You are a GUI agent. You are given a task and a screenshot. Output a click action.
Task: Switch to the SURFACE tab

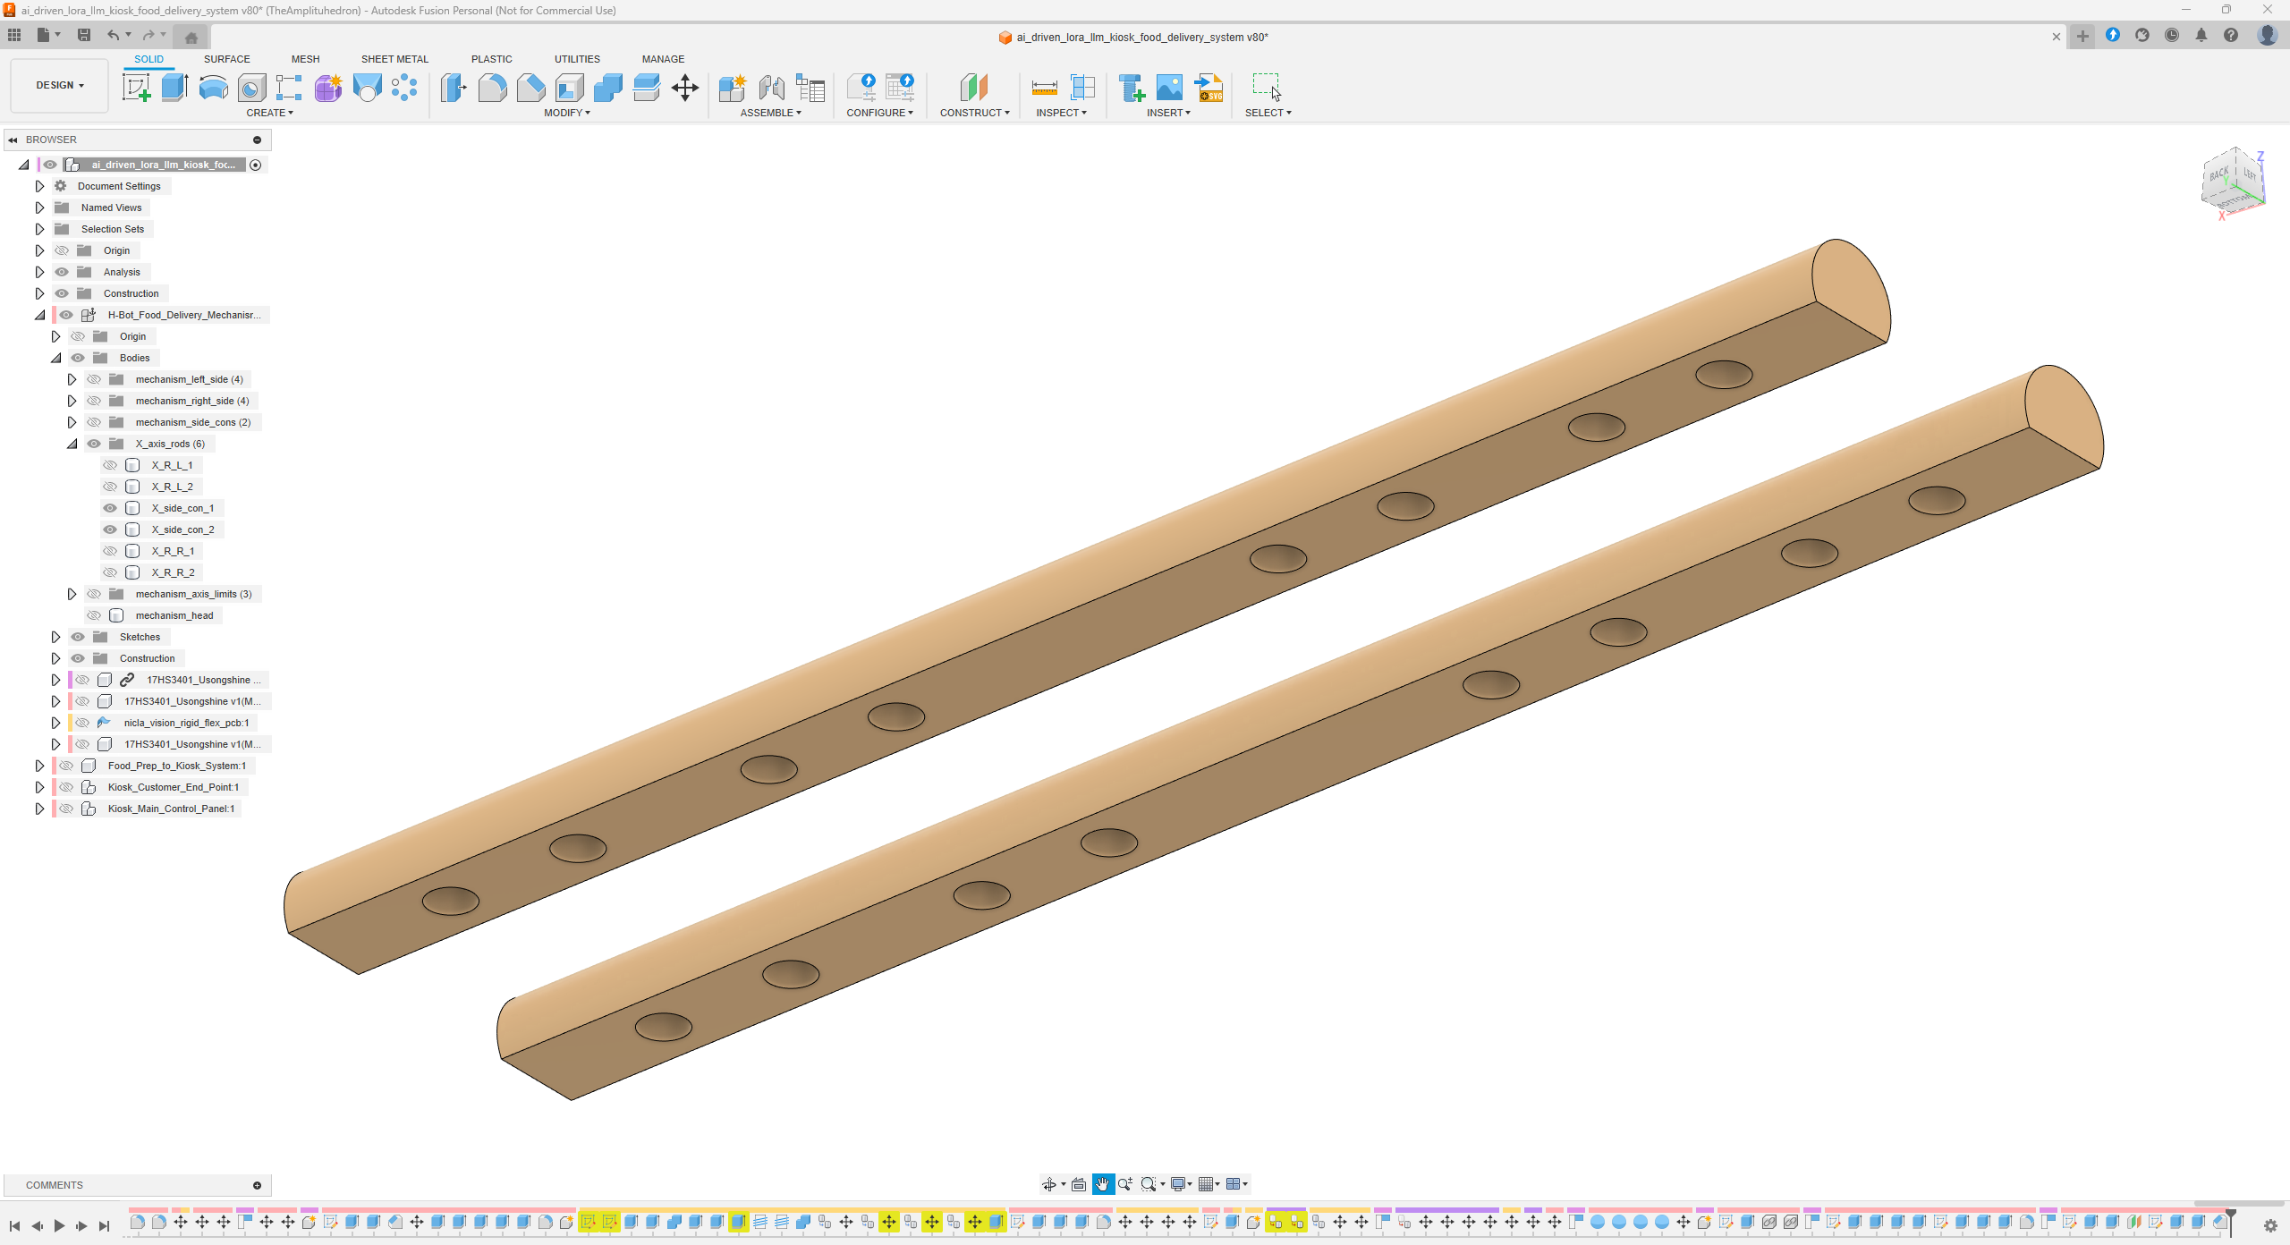pos(226,59)
